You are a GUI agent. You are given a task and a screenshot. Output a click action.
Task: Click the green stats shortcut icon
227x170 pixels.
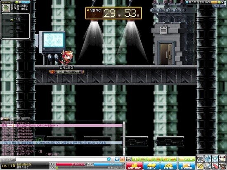click(143, 159)
